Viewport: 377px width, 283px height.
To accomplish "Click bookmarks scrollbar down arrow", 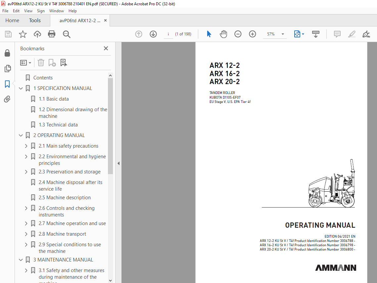I will [x=110, y=281].
